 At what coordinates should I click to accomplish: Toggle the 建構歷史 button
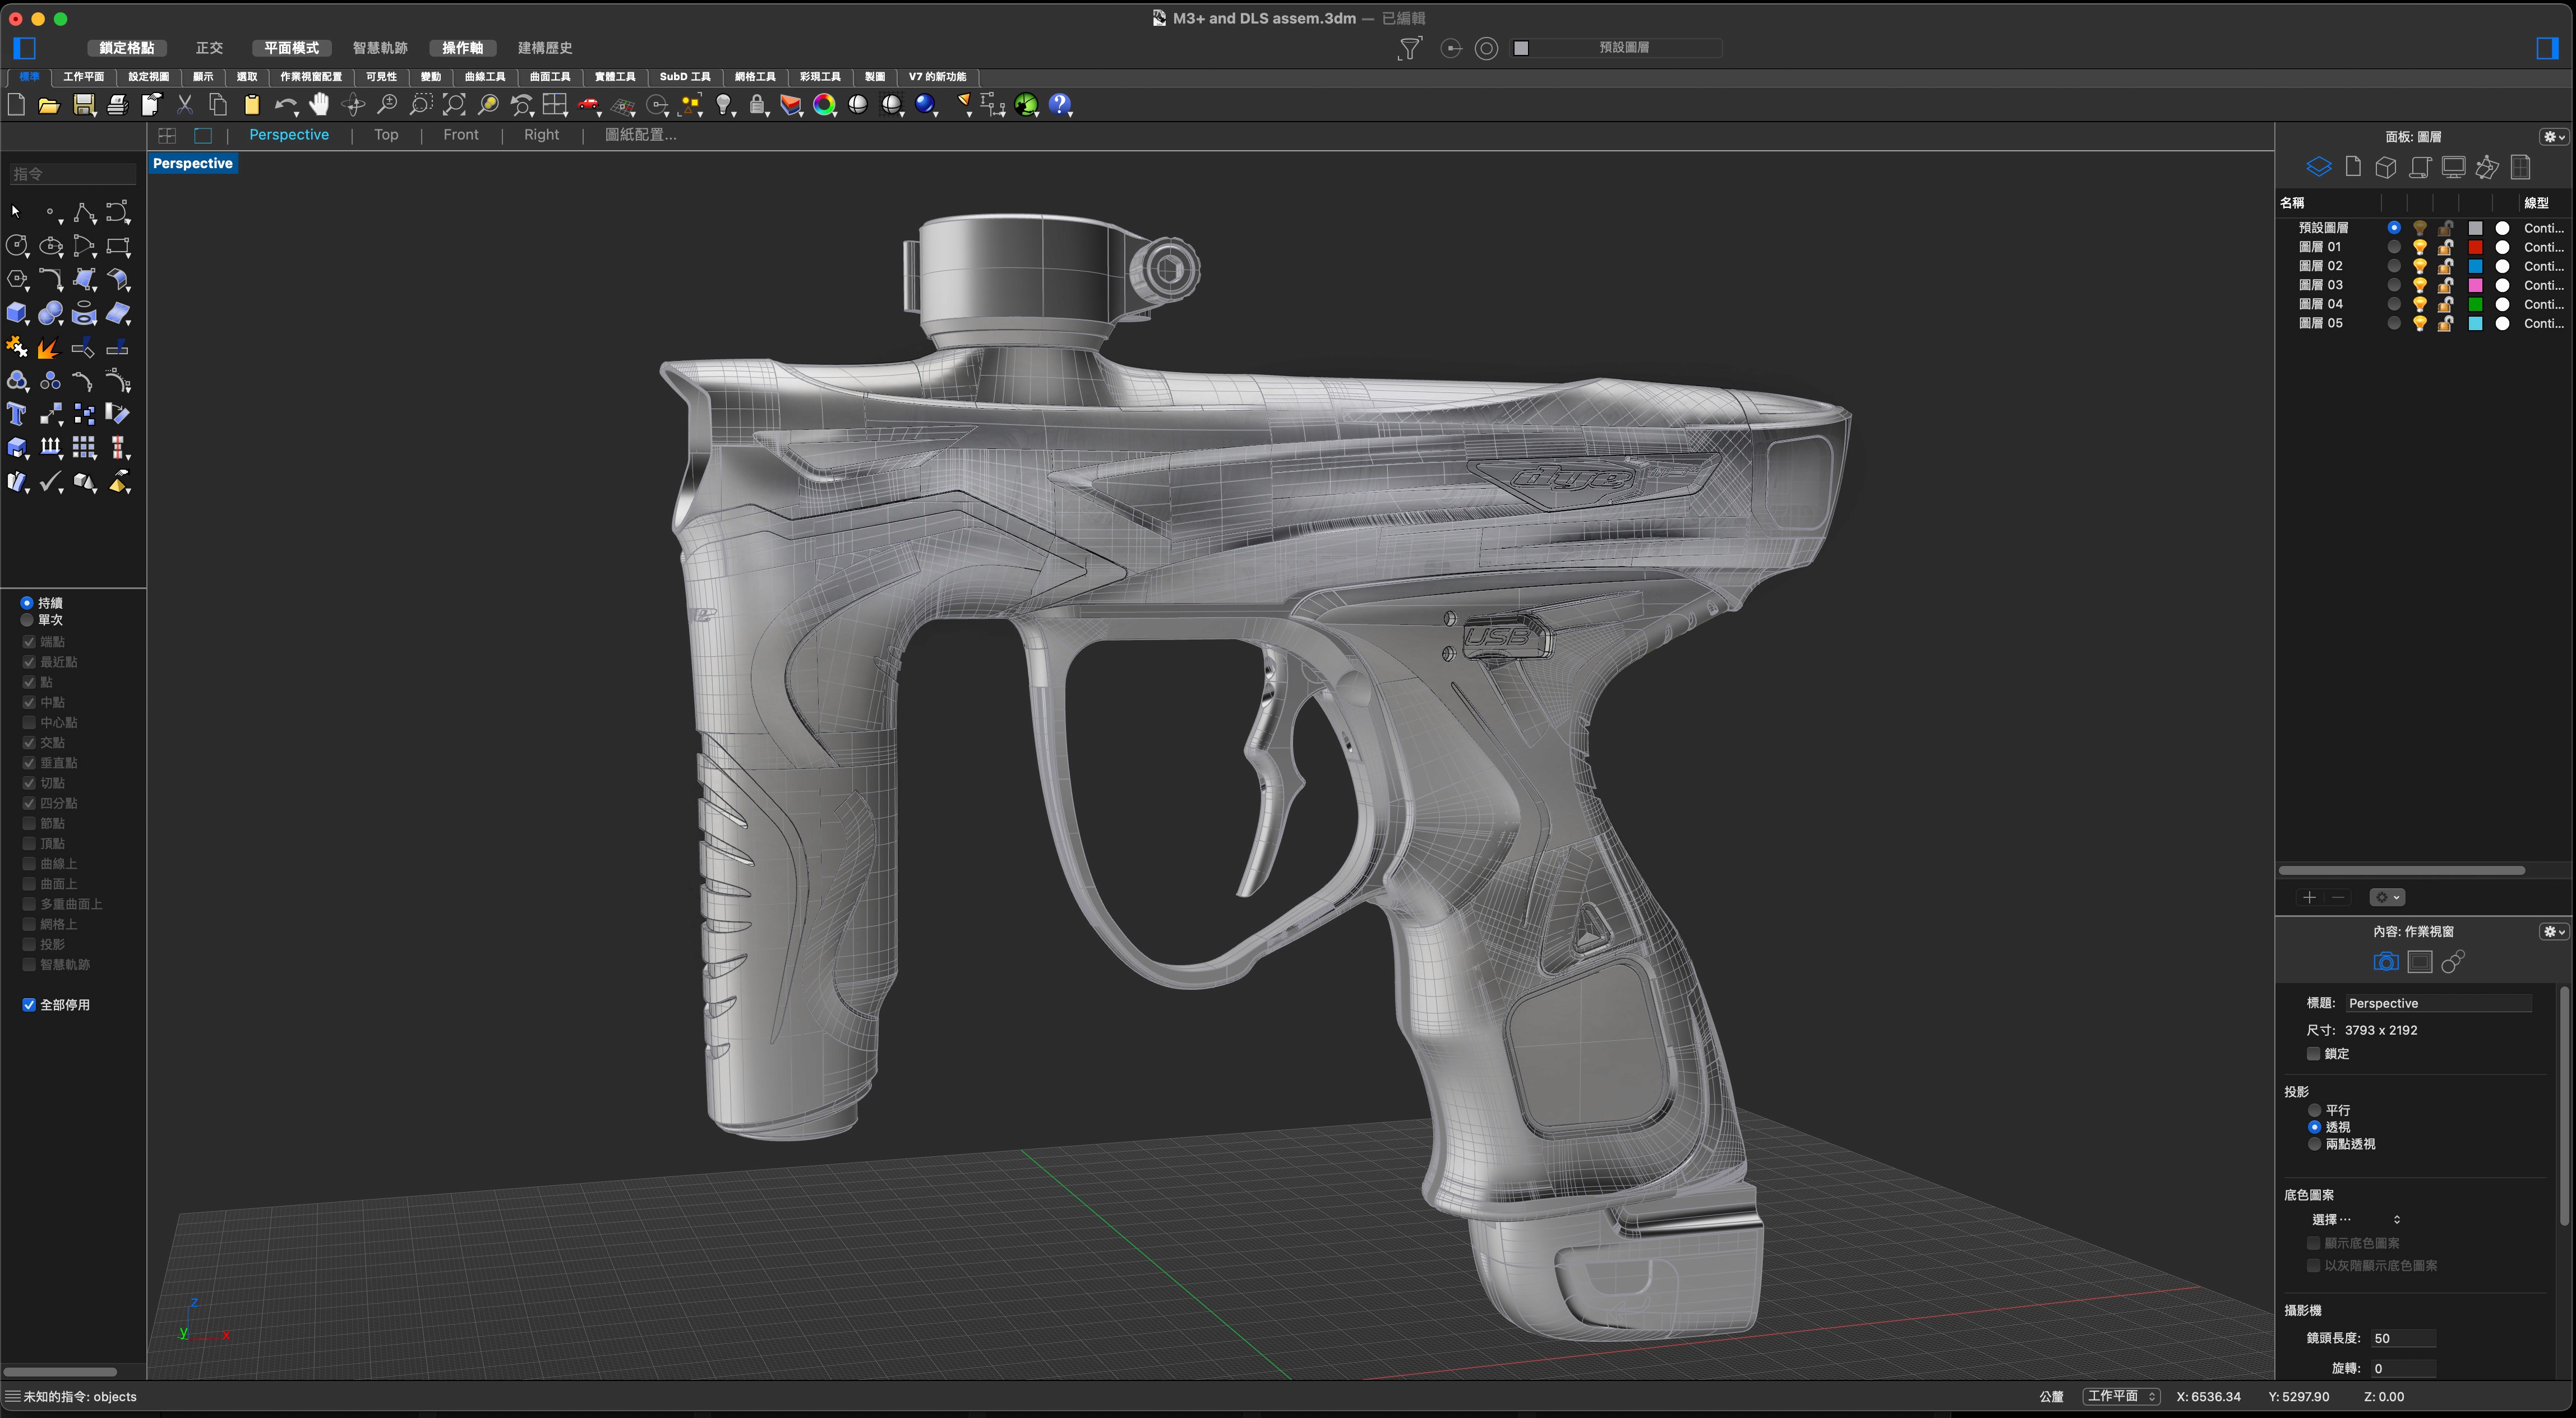pyautogui.click(x=545, y=48)
